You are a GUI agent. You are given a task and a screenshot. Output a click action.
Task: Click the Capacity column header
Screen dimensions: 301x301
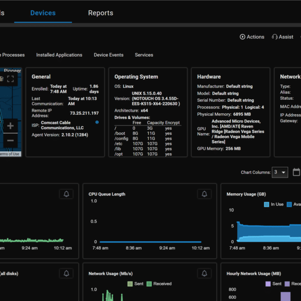[155, 122]
